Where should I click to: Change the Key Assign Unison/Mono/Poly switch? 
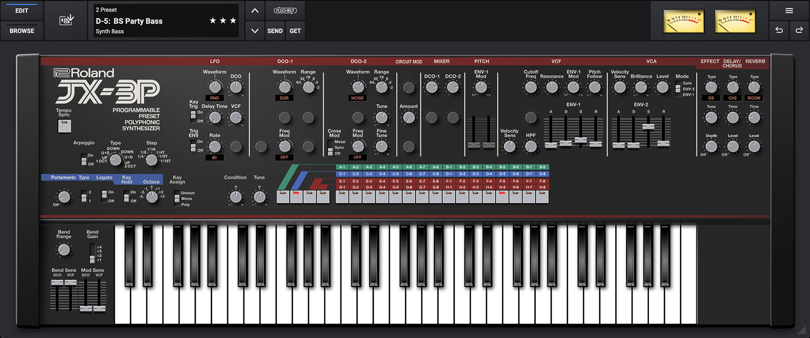pos(177,199)
